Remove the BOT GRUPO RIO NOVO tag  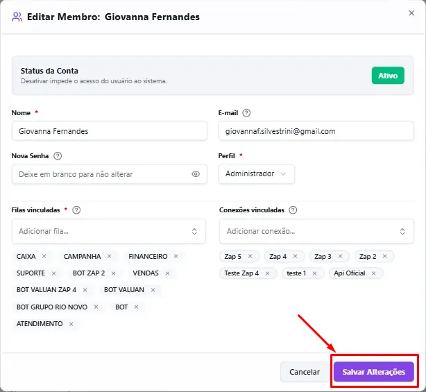pos(96,307)
